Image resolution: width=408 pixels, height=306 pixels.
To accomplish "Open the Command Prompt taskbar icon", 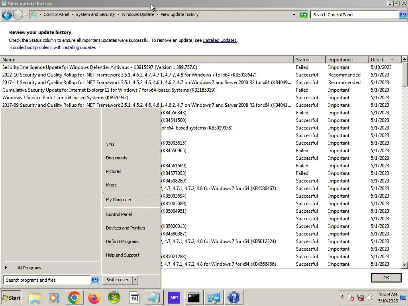I will (x=194, y=298).
